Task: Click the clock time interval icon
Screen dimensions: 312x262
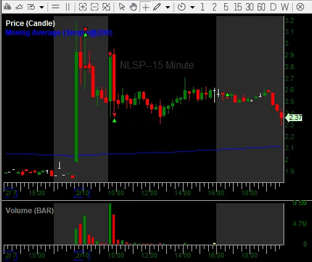Action: (182, 7)
